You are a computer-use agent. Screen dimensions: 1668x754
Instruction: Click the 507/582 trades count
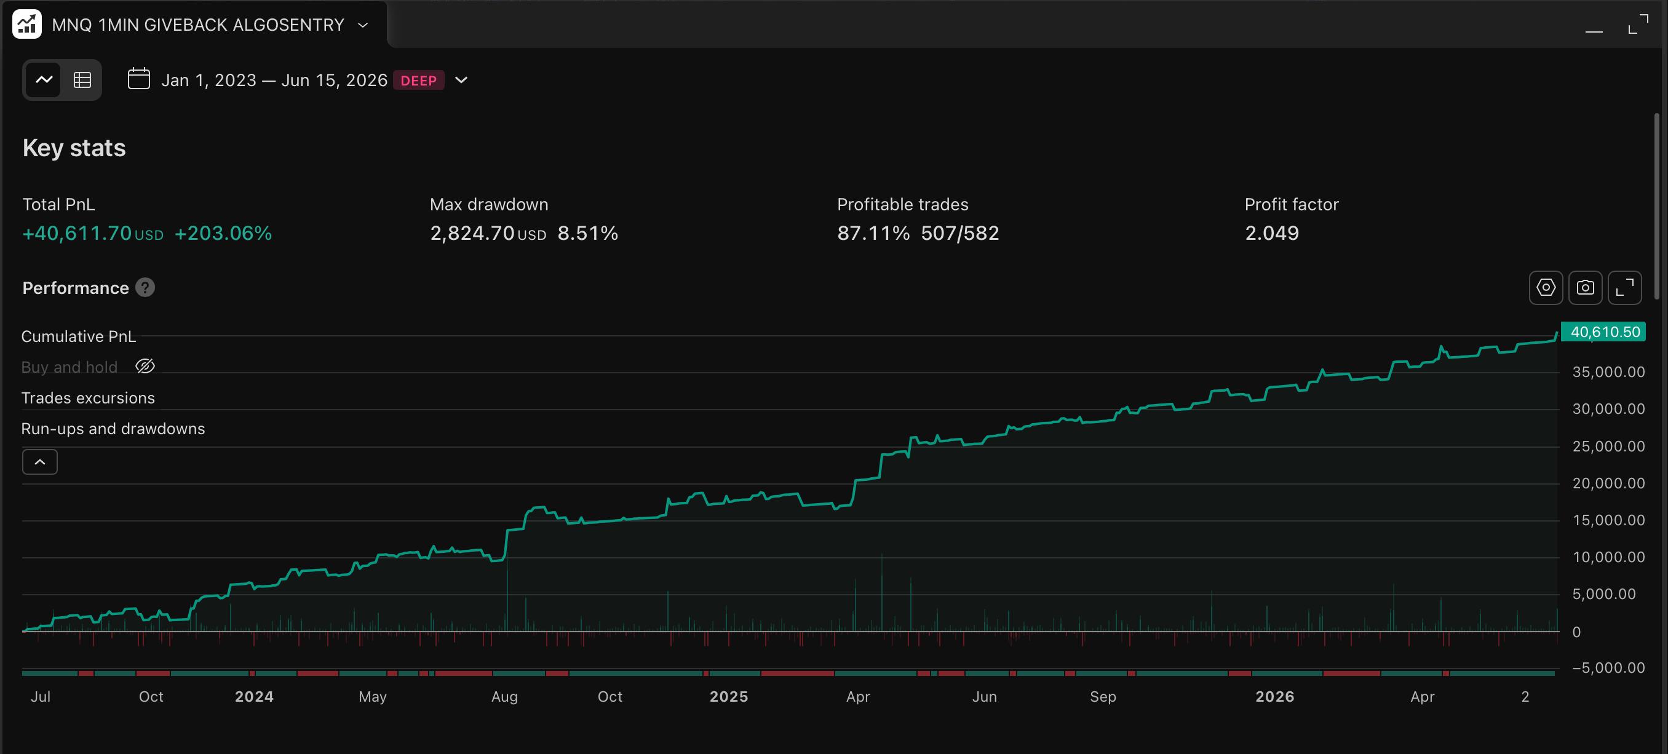(x=960, y=233)
